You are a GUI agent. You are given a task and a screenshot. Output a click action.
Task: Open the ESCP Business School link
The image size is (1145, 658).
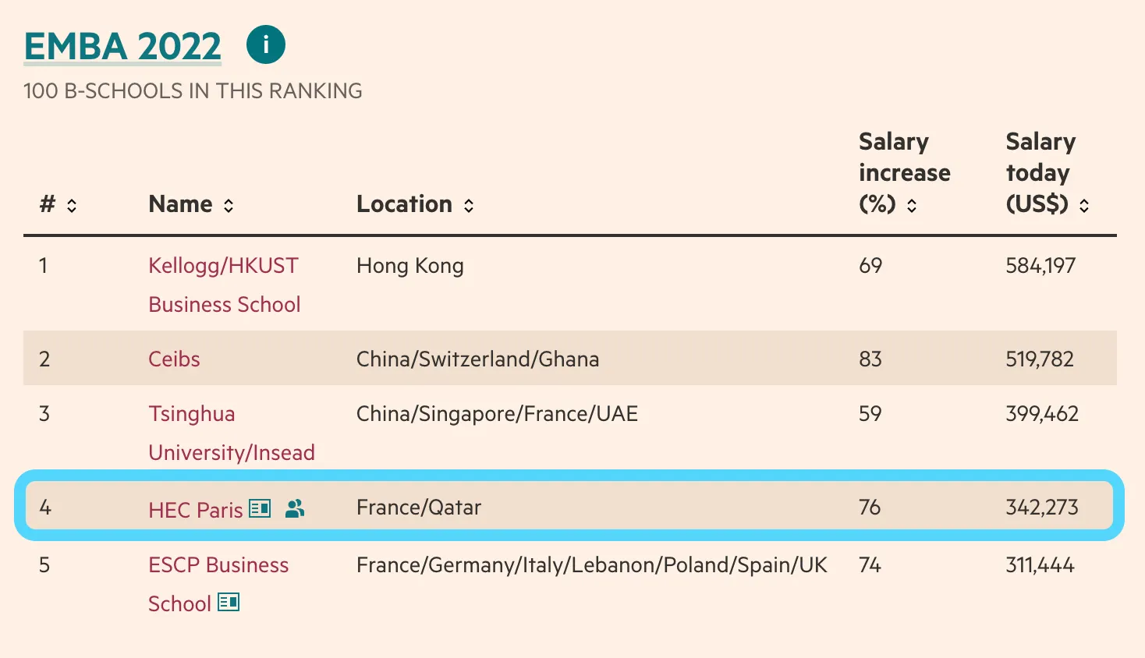click(x=218, y=565)
